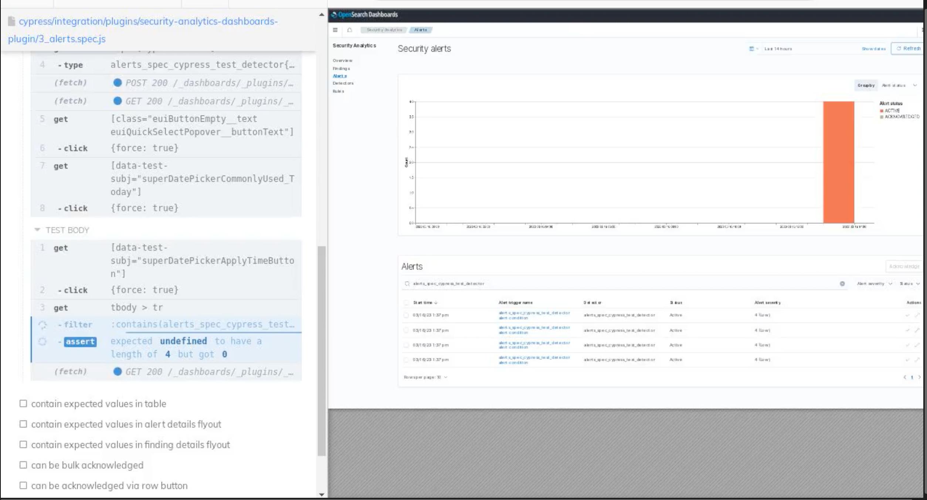Click the Refresh button
Viewport: 927px width, 500px height.
(908, 49)
